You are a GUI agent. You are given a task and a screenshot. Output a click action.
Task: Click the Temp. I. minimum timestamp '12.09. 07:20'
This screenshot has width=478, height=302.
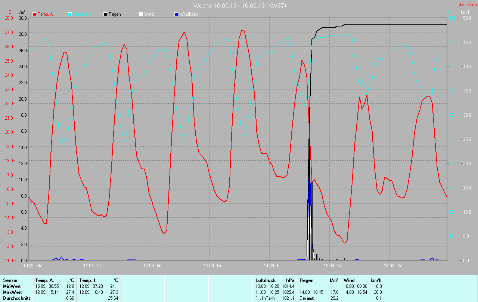click(x=91, y=286)
